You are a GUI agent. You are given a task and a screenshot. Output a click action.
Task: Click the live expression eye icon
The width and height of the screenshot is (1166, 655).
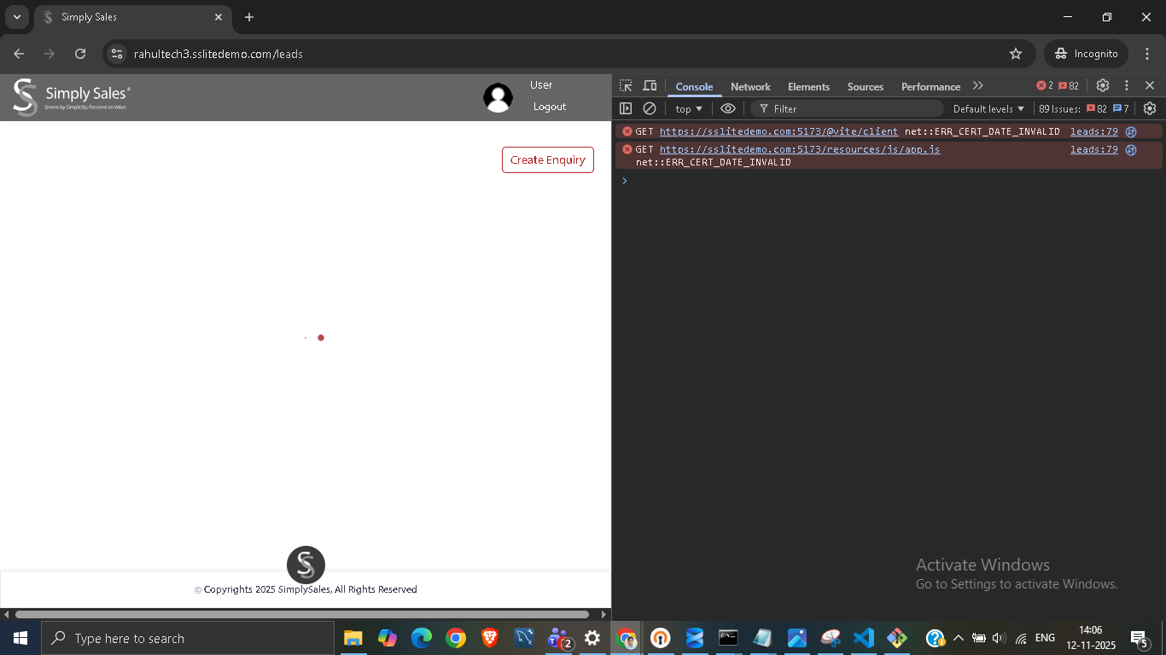click(x=728, y=108)
